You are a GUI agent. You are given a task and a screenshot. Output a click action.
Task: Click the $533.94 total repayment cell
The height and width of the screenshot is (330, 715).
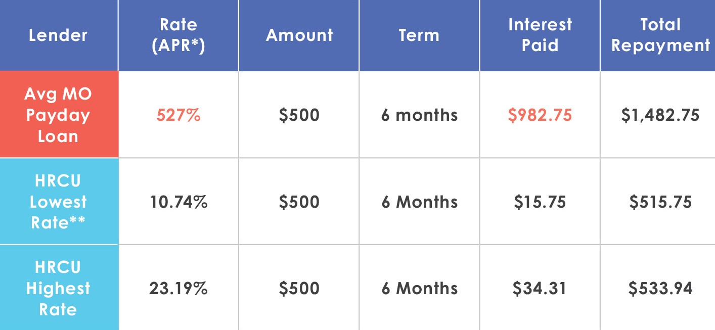[660, 288]
